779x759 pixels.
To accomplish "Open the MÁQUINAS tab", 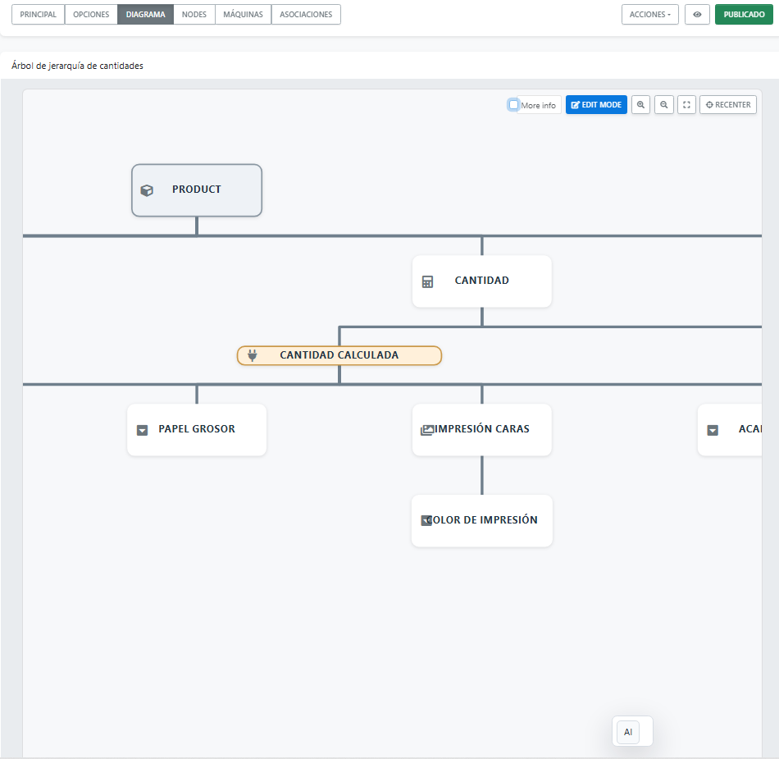I will point(243,15).
